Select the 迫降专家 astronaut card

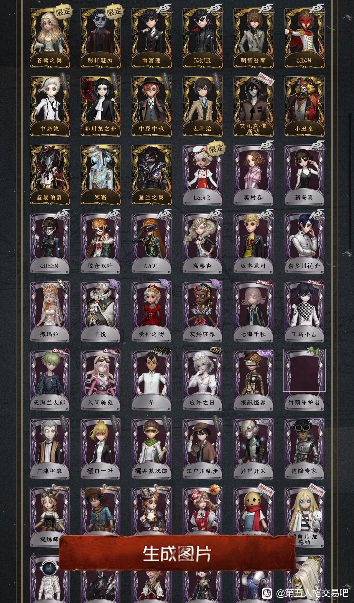coord(304,448)
